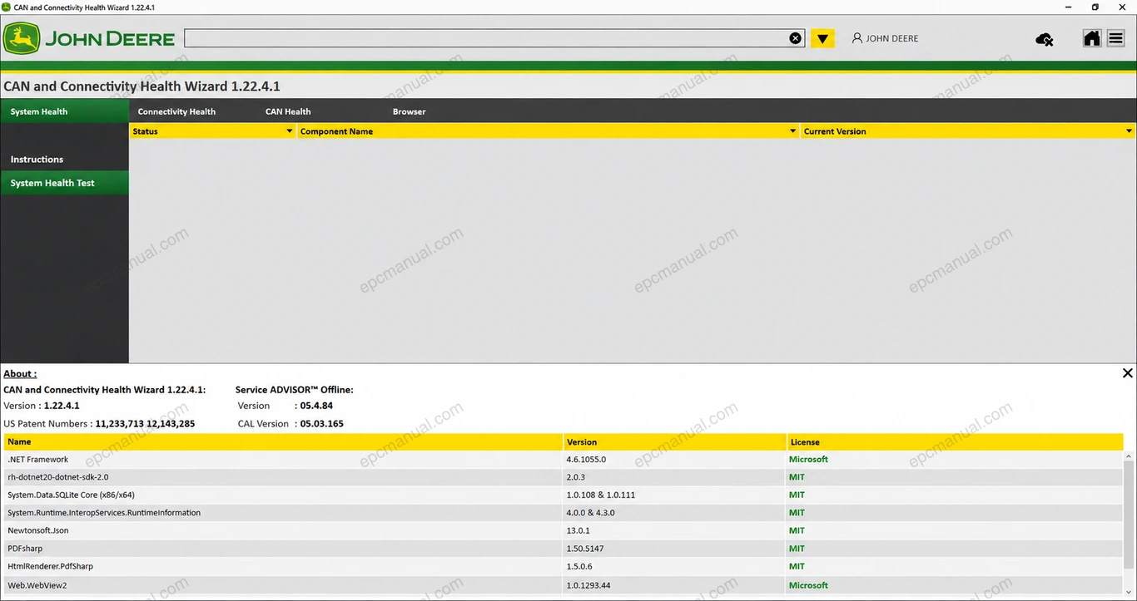
Task: Minimize the application window
Action: pyautogui.click(x=1069, y=7)
